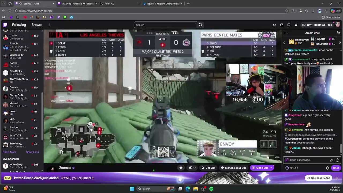
Task: Click grannie_scammer03 username in chat
Action: click(305, 50)
